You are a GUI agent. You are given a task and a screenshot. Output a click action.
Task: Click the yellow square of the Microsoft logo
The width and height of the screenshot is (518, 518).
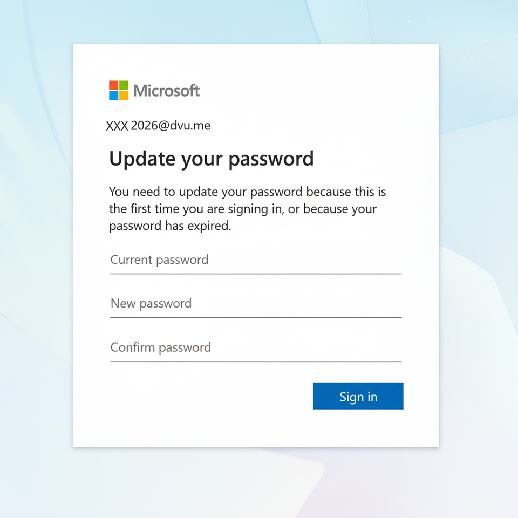(124, 96)
